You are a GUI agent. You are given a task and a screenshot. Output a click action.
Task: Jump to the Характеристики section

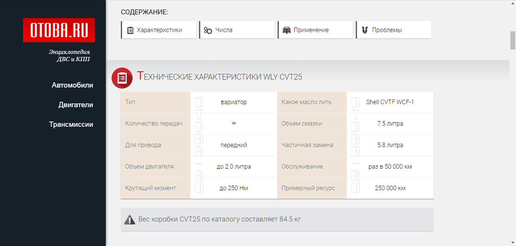159,30
